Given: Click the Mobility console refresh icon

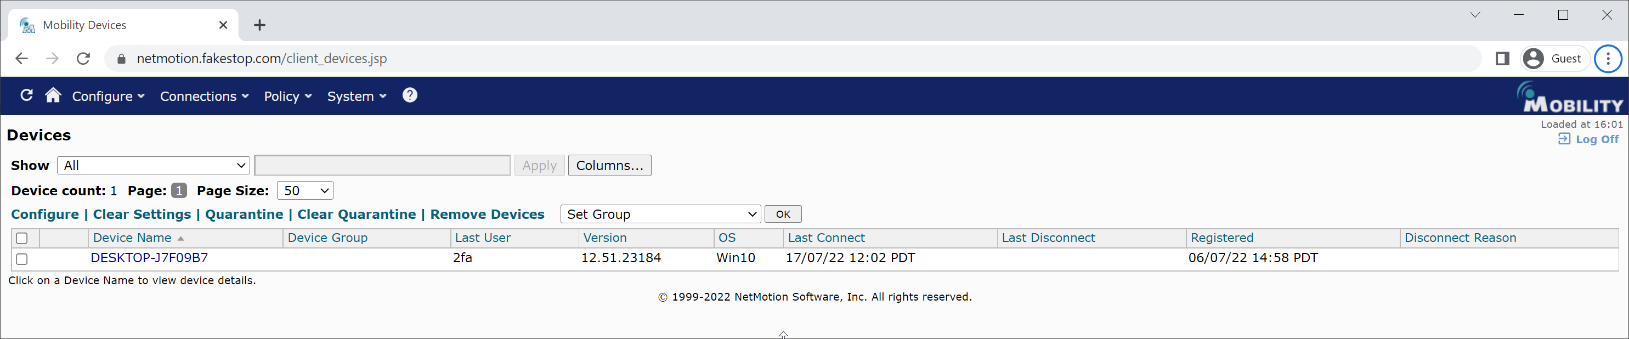Looking at the screenshot, I should [x=26, y=95].
